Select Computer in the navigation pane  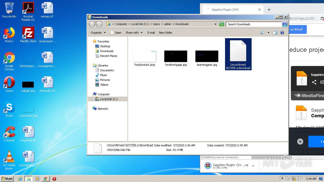pyautogui.click(x=104, y=94)
